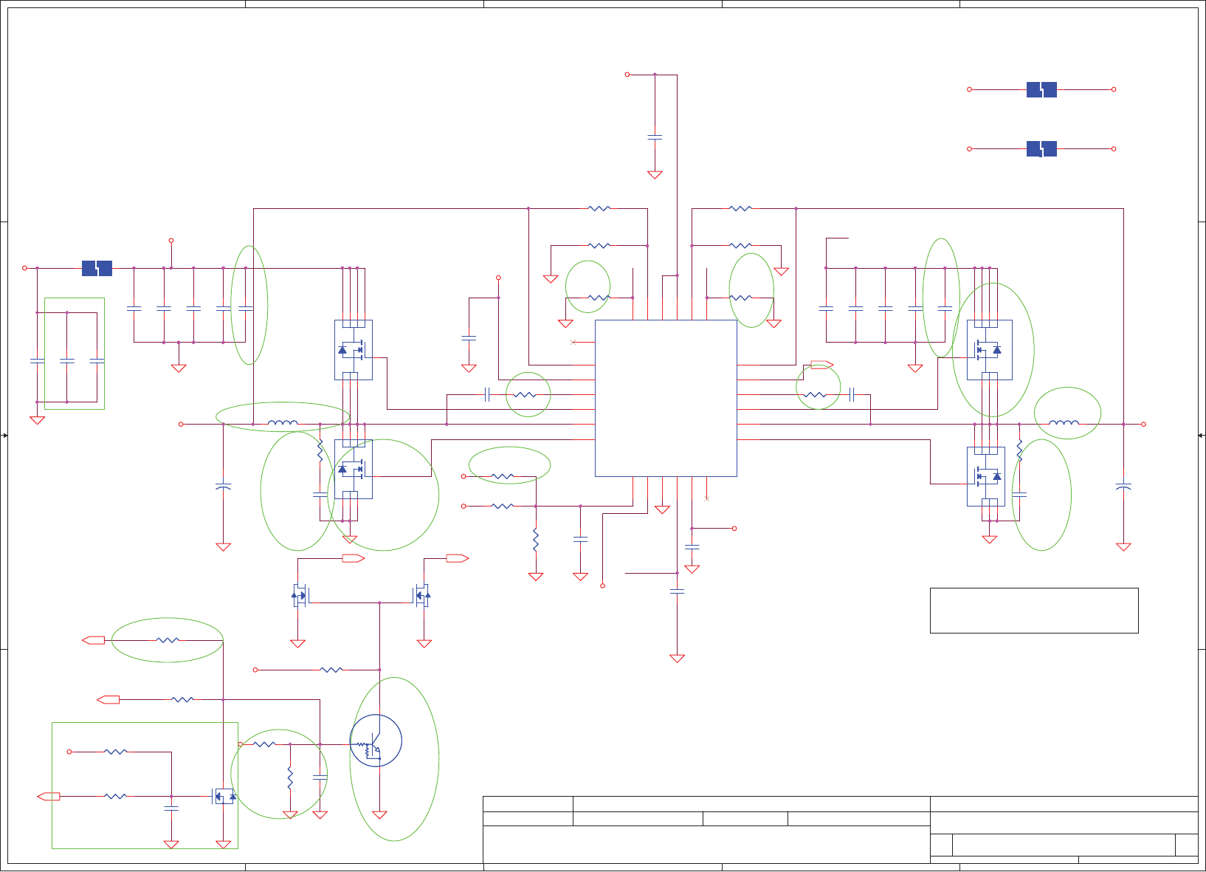Click the lower-right power MOSFET block
Viewport: 1206px width, 872px height.
985,476
